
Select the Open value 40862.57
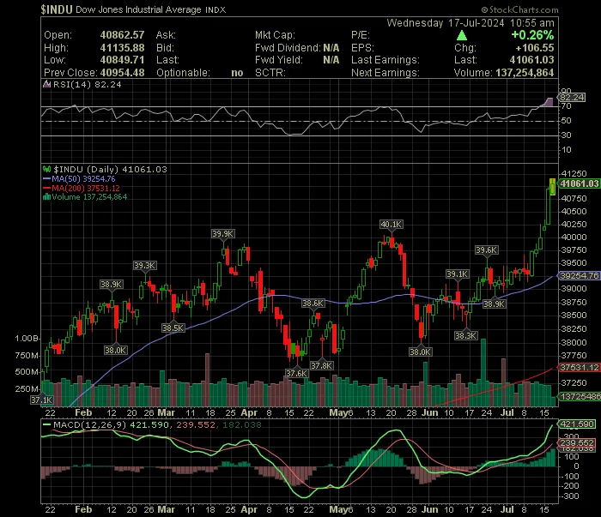click(x=122, y=35)
